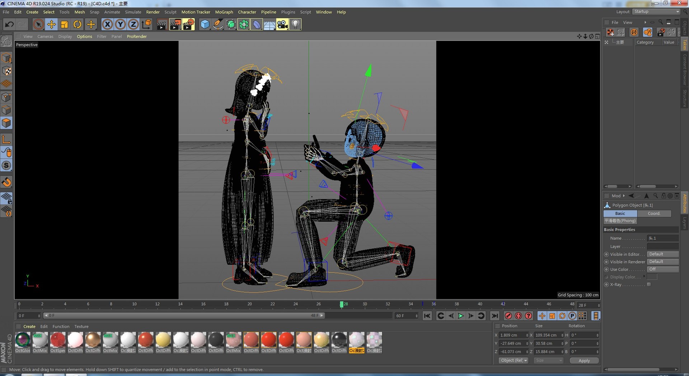Open Use Color Off dropdown
Screen dimensions: 689x376
(x=662, y=269)
